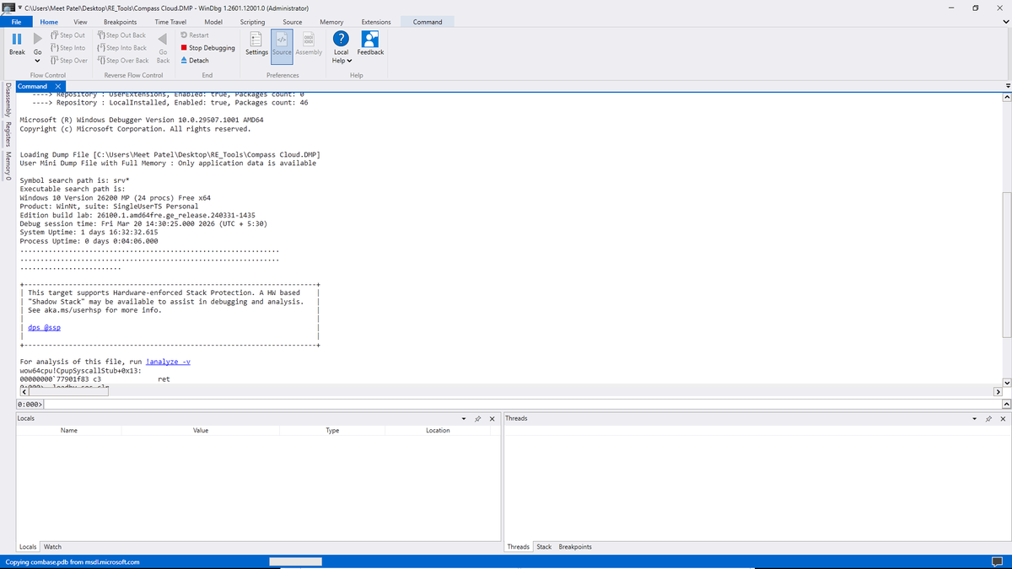Open the Source ribbon tab
1012x569 pixels.
tap(292, 22)
